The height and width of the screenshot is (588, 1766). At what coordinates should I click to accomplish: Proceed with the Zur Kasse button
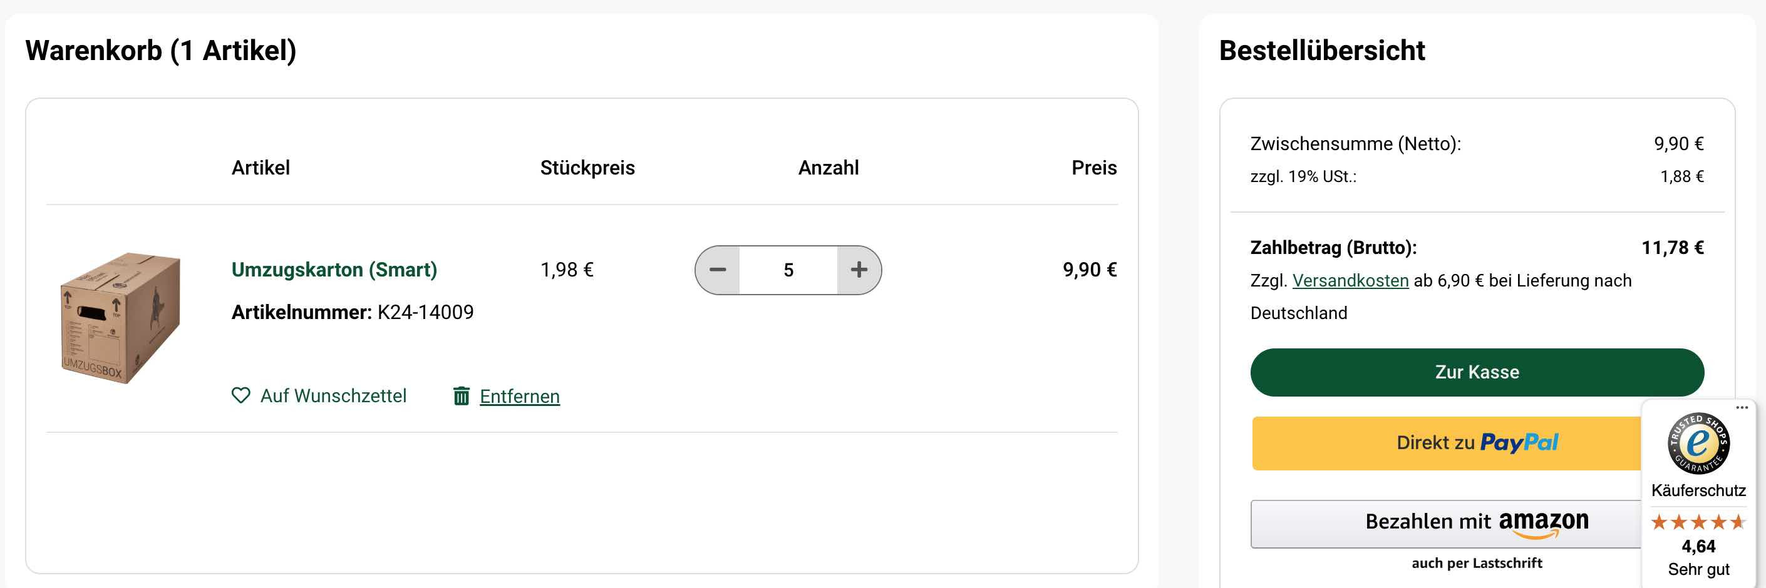[1477, 372]
